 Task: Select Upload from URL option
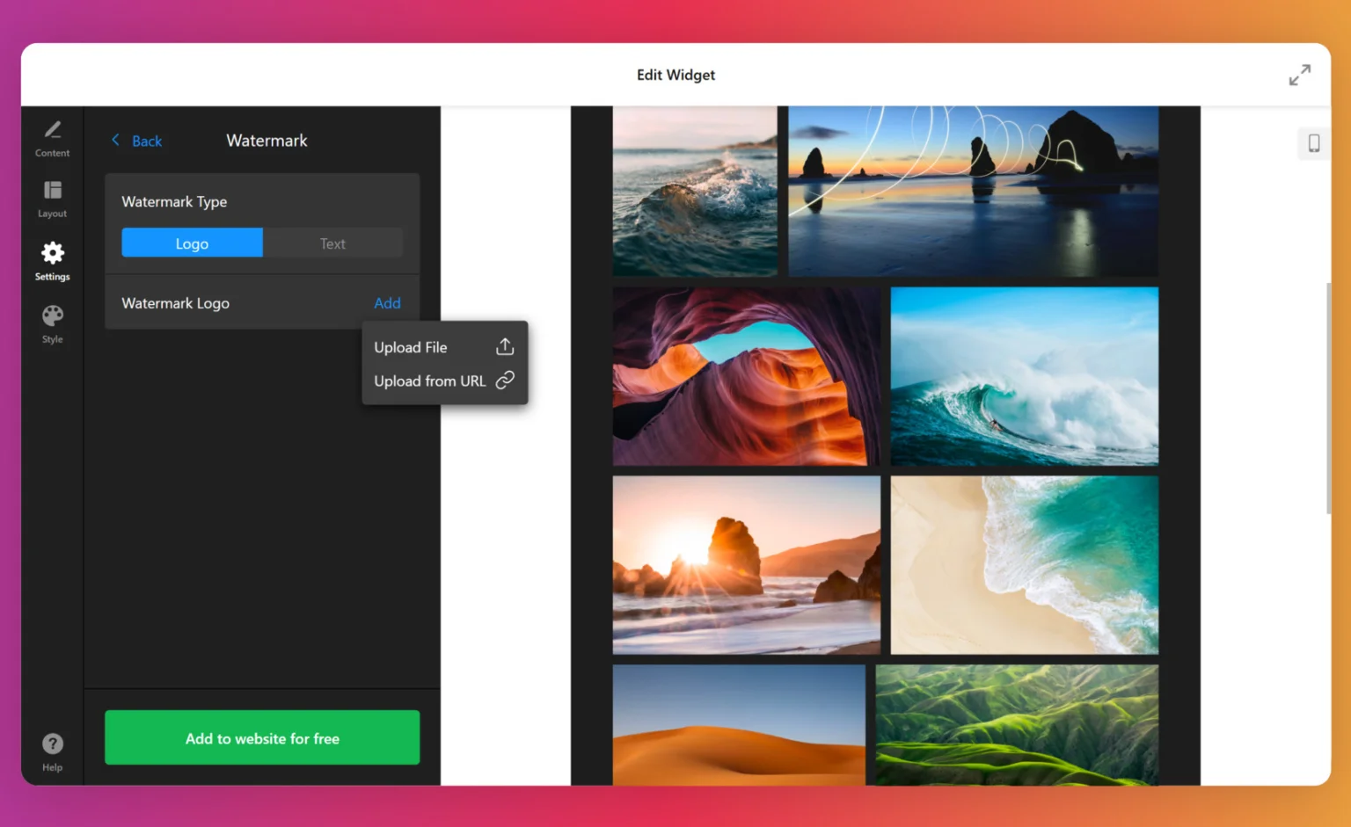click(430, 381)
